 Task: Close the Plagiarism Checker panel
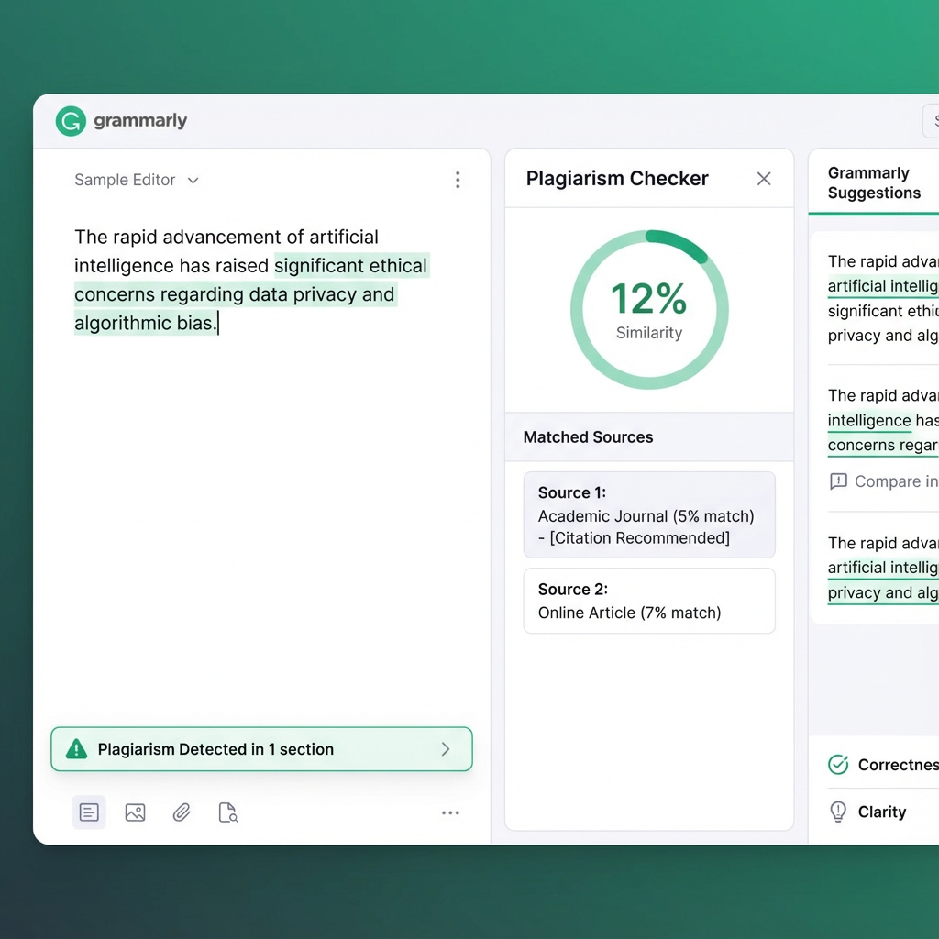764,179
